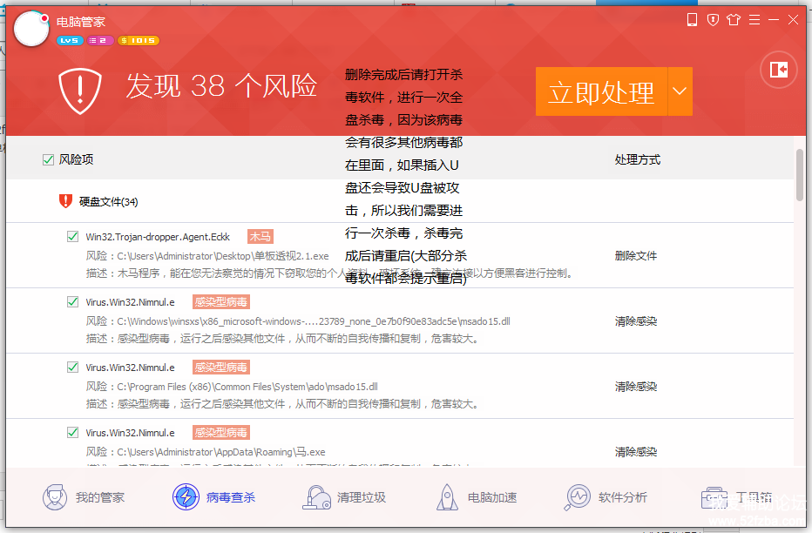
Task: Uncheck Nimnul.e checkbox for Common Files msado15.dll
Action: tap(72, 367)
